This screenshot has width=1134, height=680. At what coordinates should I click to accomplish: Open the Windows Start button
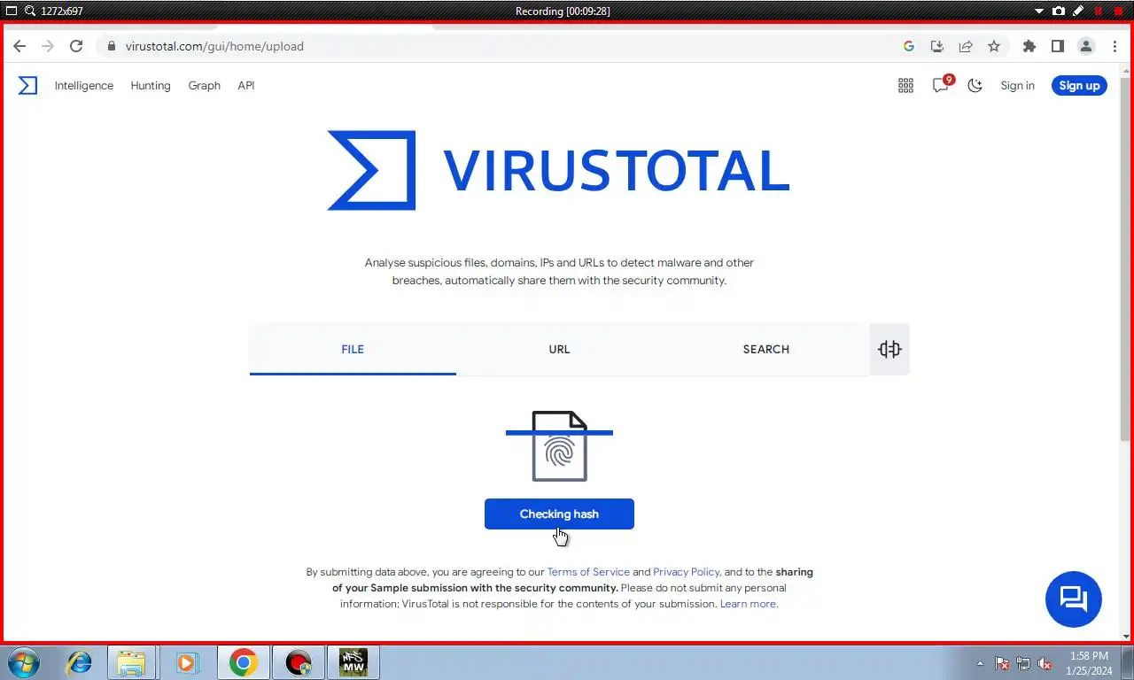pyautogui.click(x=24, y=662)
